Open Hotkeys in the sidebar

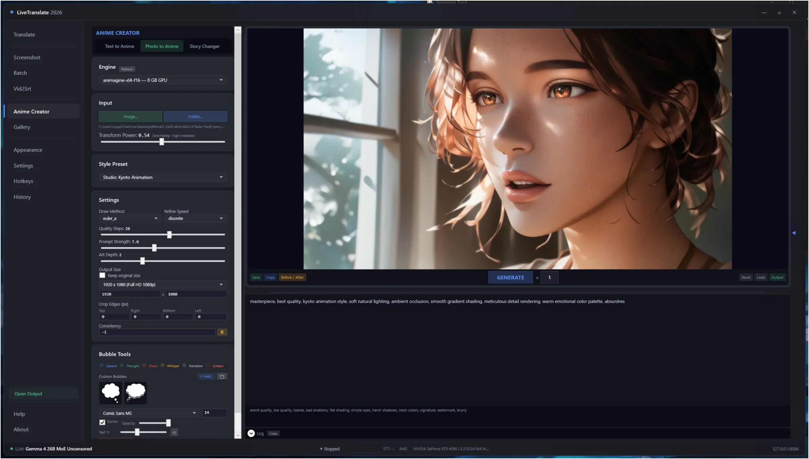coord(23,181)
